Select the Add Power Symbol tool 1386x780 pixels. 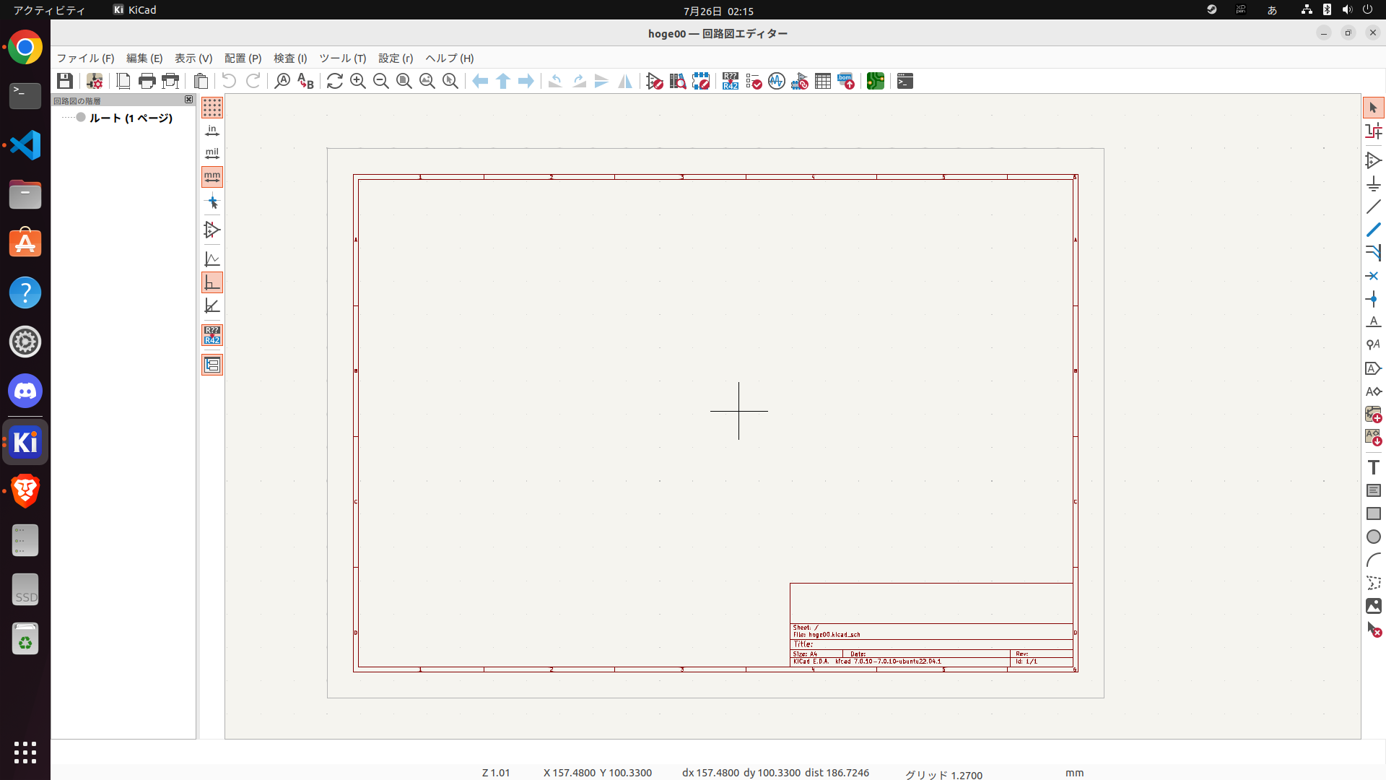coord(1373,183)
